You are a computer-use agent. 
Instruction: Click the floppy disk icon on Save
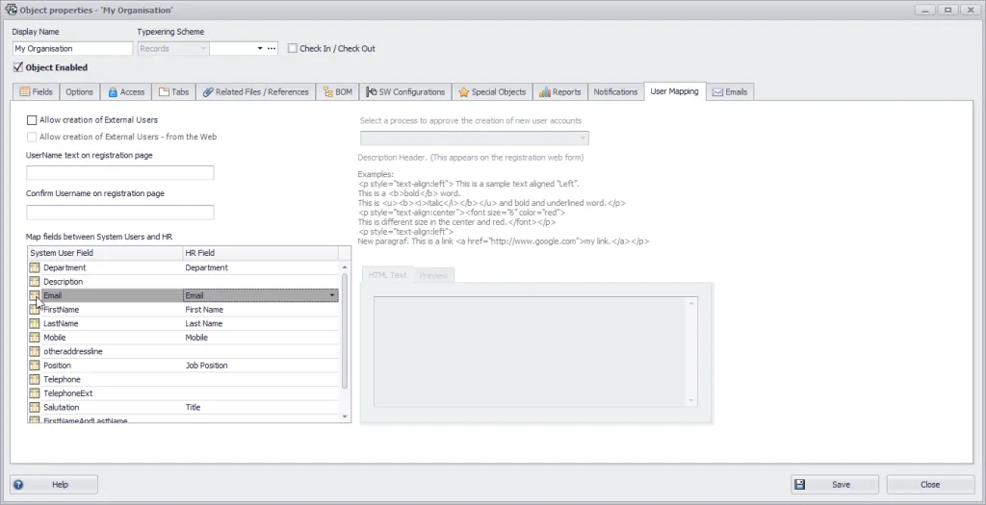pyautogui.click(x=800, y=485)
